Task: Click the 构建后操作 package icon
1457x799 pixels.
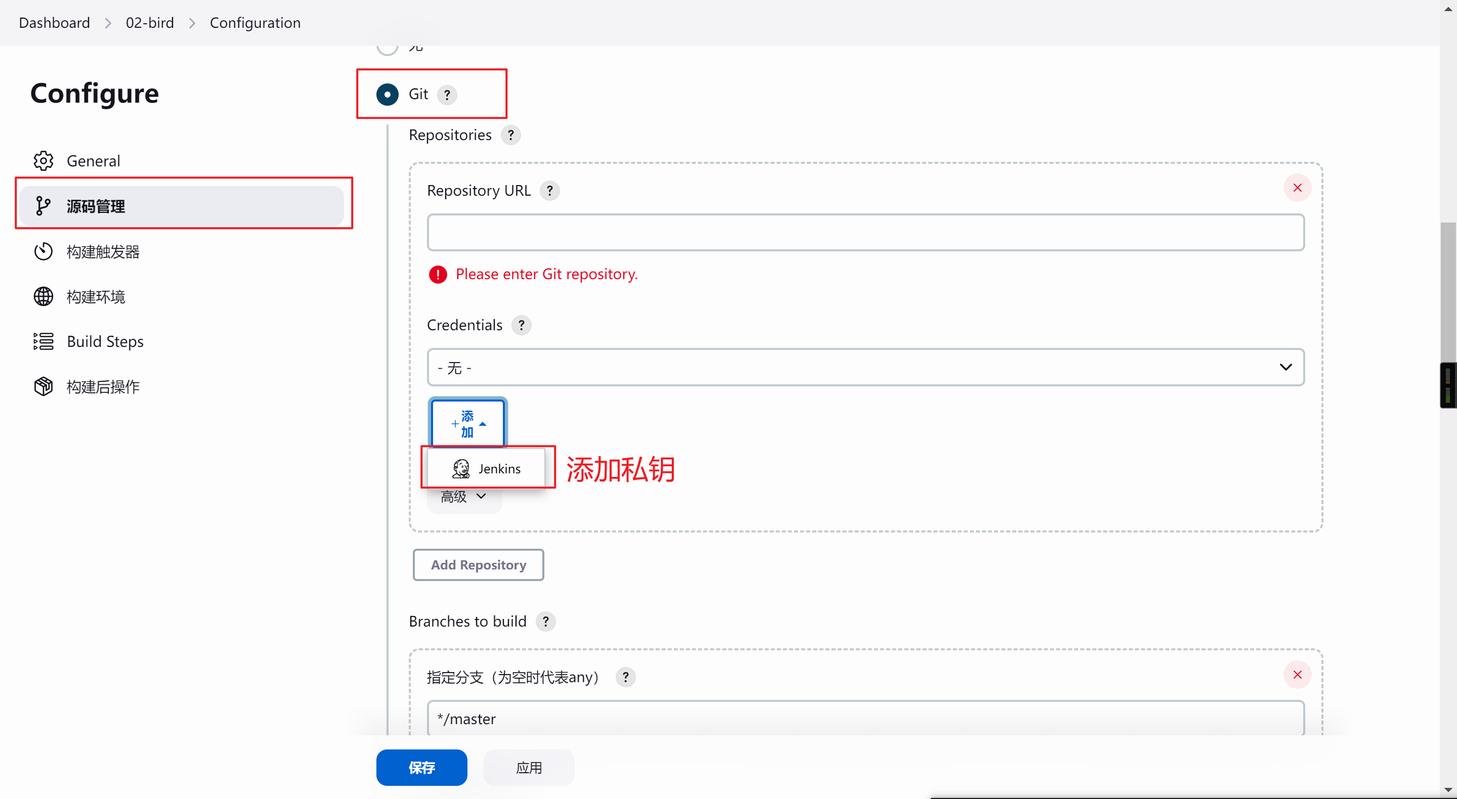Action: click(43, 387)
